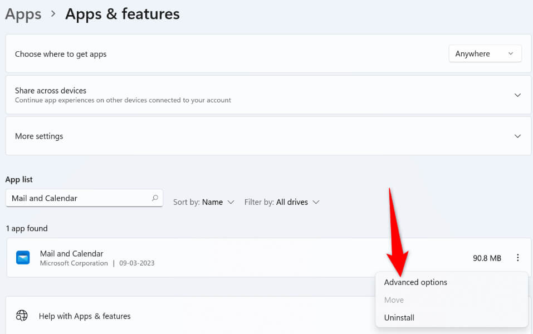Screen dimensions: 533x334
Task: Expand the More settings chevron
Action: pyautogui.click(x=517, y=136)
